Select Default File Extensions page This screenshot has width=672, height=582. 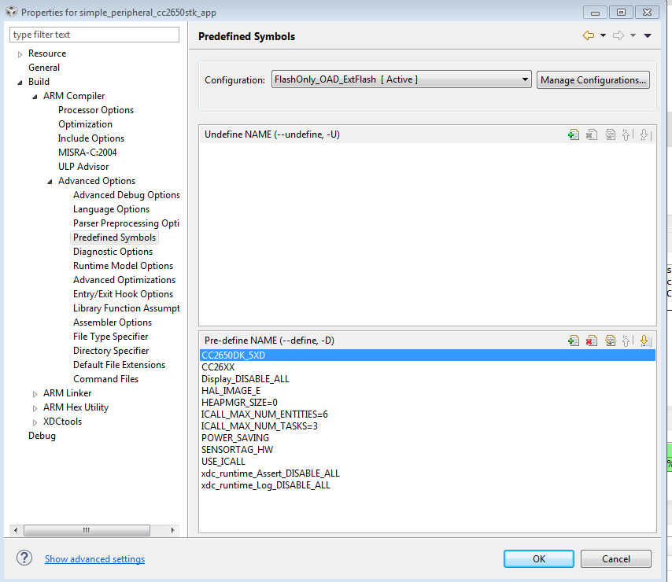(119, 364)
